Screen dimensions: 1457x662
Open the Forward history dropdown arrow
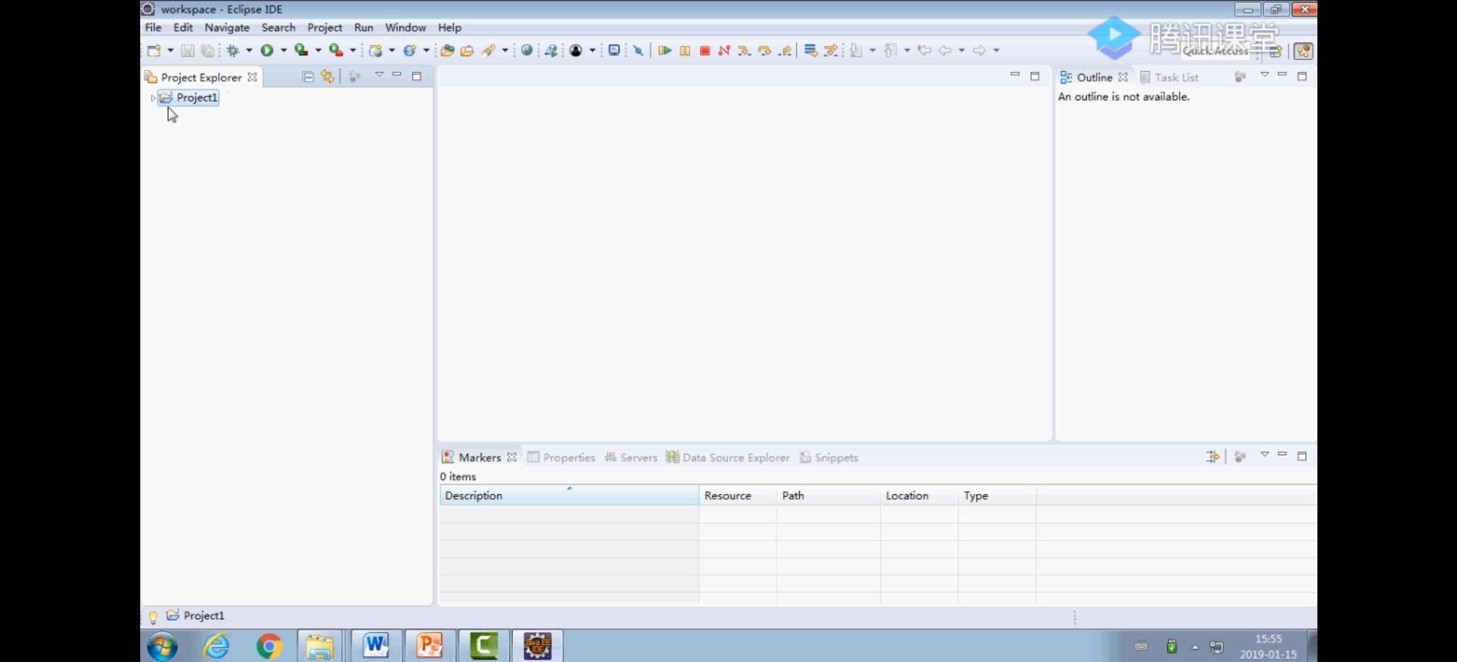tap(997, 50)
